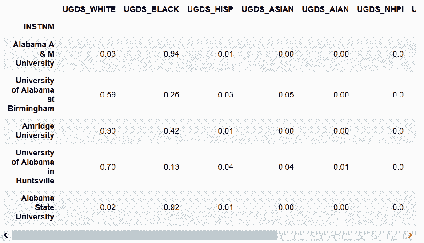
Task: Click the UGDS_ASIAN column header
Action: click(x=268, y=9)
